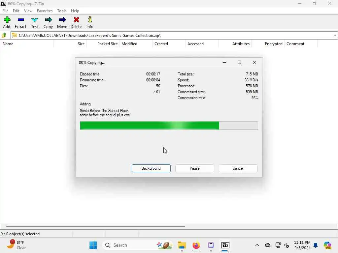The height and width of the screenshot is (253, 338).
Task: Click the Delete toolbar icon
Action: pos(76,22)
